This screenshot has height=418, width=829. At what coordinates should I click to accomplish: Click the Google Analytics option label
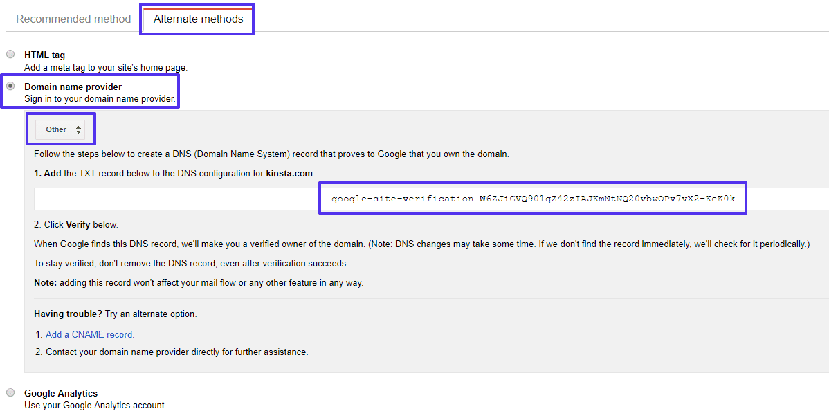tap(61, 393)
